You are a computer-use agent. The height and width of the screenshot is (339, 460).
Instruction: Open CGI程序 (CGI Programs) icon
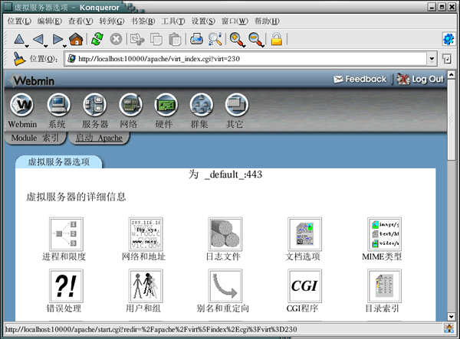pyautogui.click(x=304, y=285)
